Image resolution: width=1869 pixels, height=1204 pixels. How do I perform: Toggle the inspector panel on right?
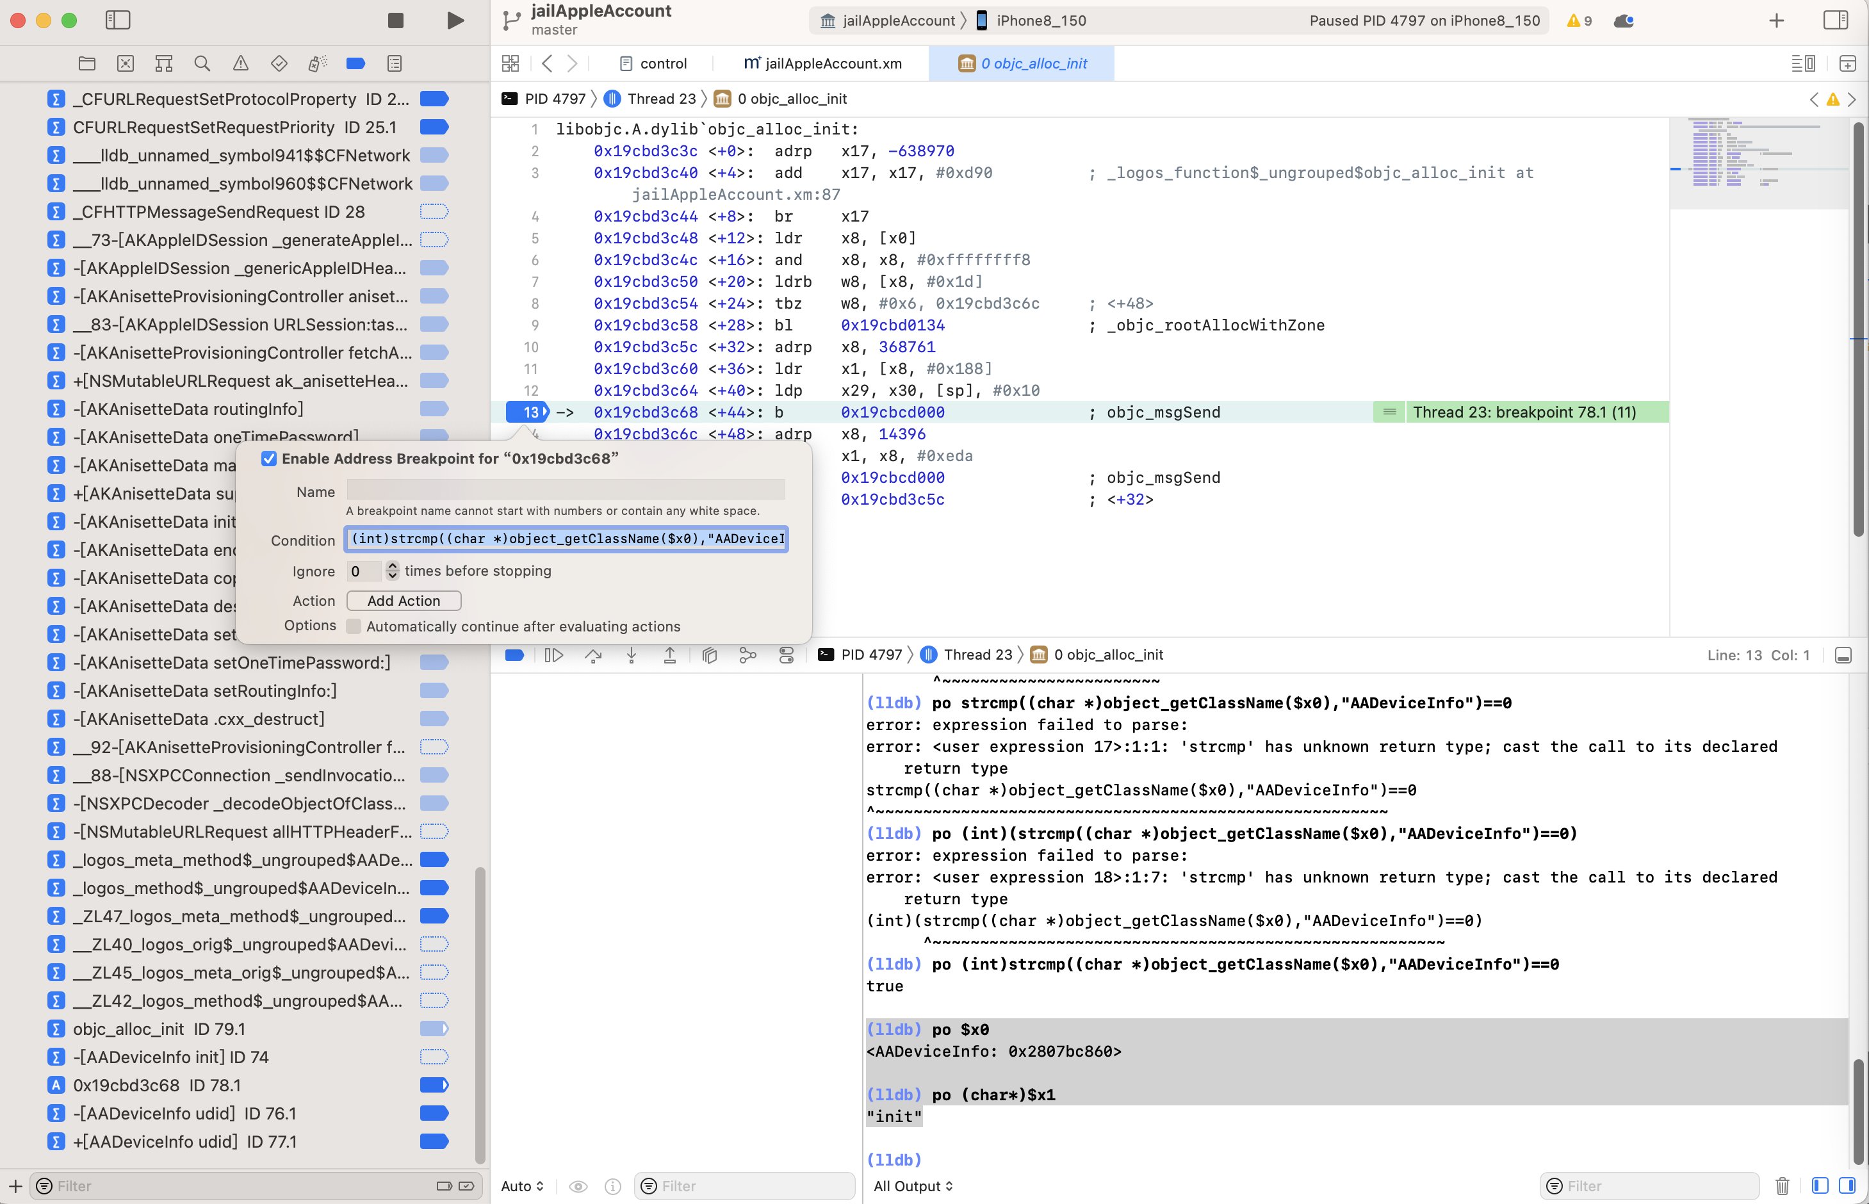1836,20
